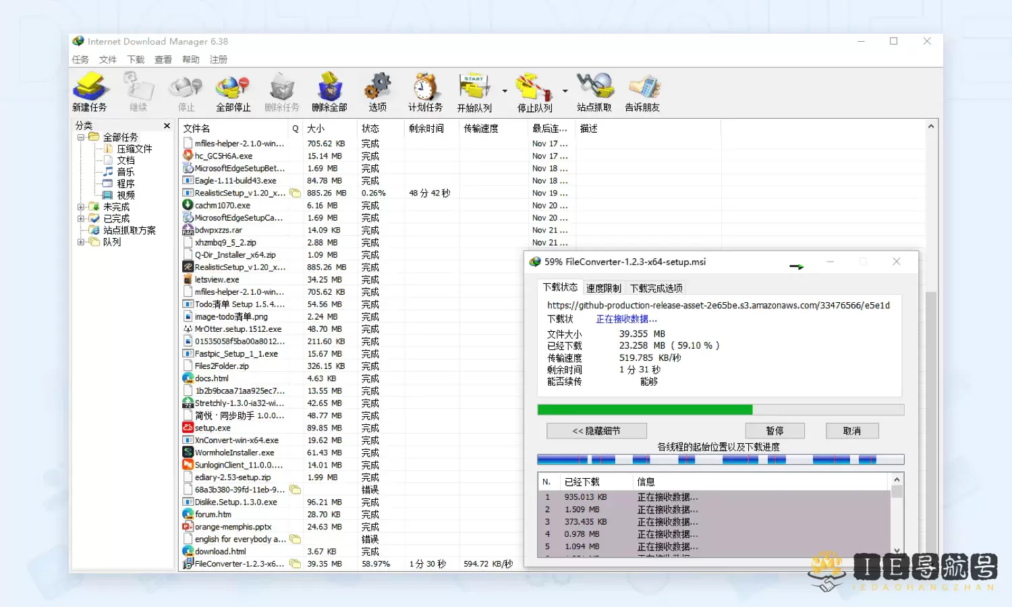Viewport: 1012px width, 607px height.
Task: Expand the 未完成 tree node
Action: point(81,207)
